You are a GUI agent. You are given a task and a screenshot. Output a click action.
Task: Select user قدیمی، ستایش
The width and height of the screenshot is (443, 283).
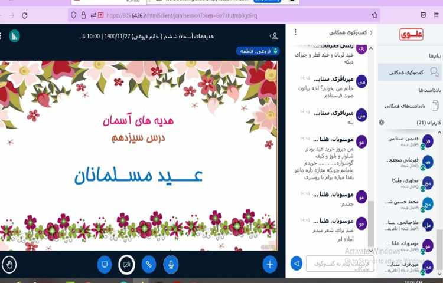point(410,141)
